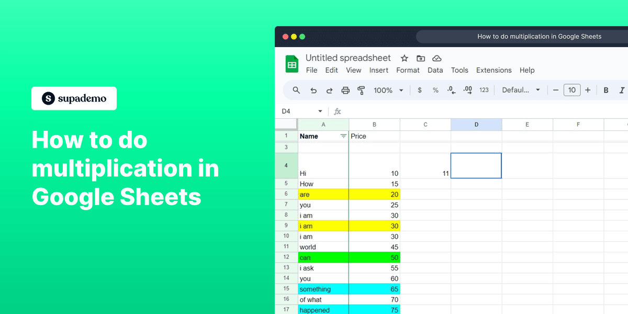Click the Redo icon

point(329,90)
